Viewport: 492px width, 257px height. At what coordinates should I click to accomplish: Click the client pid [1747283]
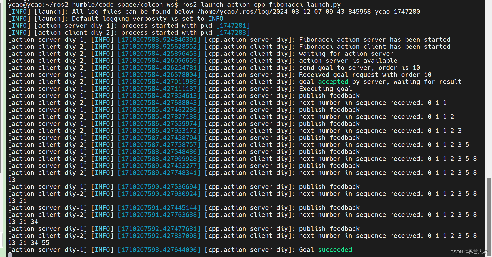[x=233, y=33]
